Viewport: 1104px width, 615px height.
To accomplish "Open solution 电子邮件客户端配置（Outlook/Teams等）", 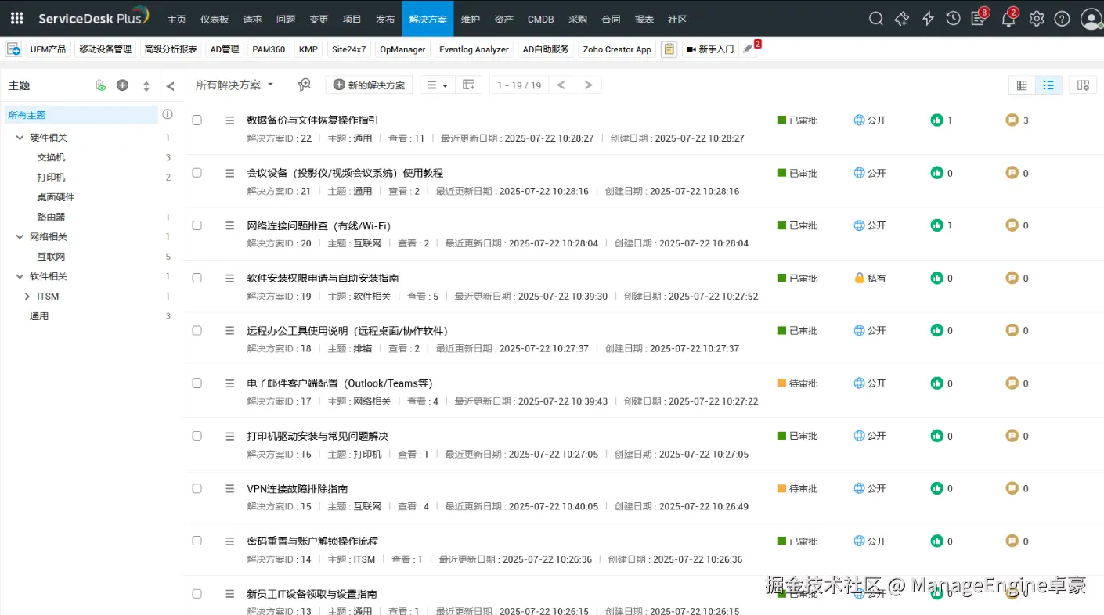I will (x=340, y=383).
